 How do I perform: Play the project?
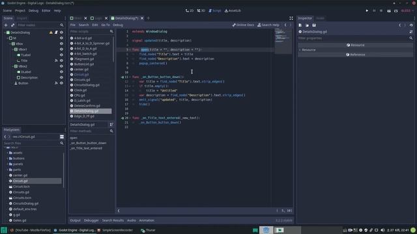coord(367,10)
